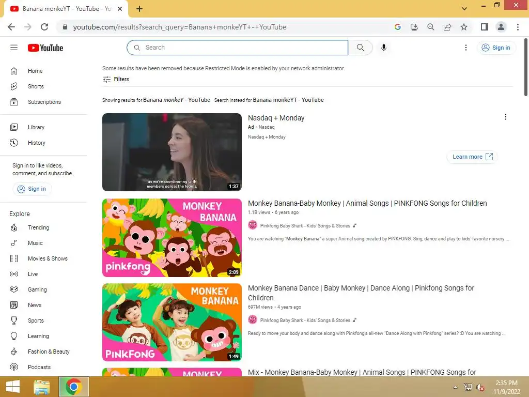Open Subscriptions sidebar icon
Viewport: 529px width, 397px height.
pyautogui.click(x=14, y=102)
